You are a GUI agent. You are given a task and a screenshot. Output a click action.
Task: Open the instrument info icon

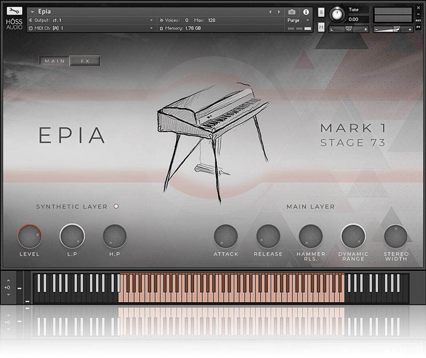(x=306, y=12)
